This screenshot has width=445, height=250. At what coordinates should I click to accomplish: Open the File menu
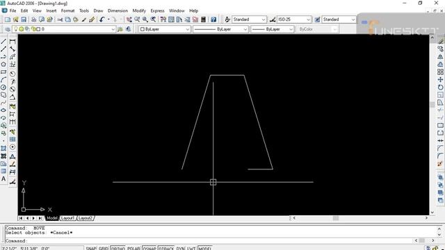coord(13,11)
